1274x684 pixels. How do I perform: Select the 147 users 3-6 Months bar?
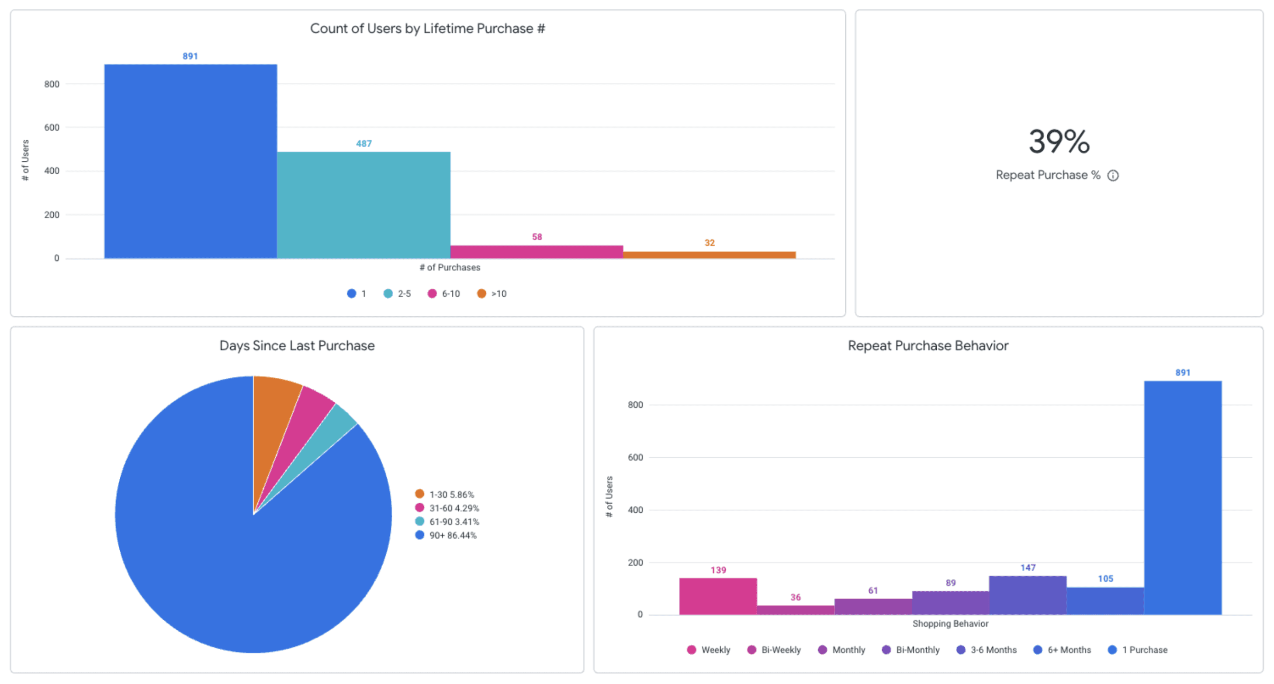click(1028, 595)
